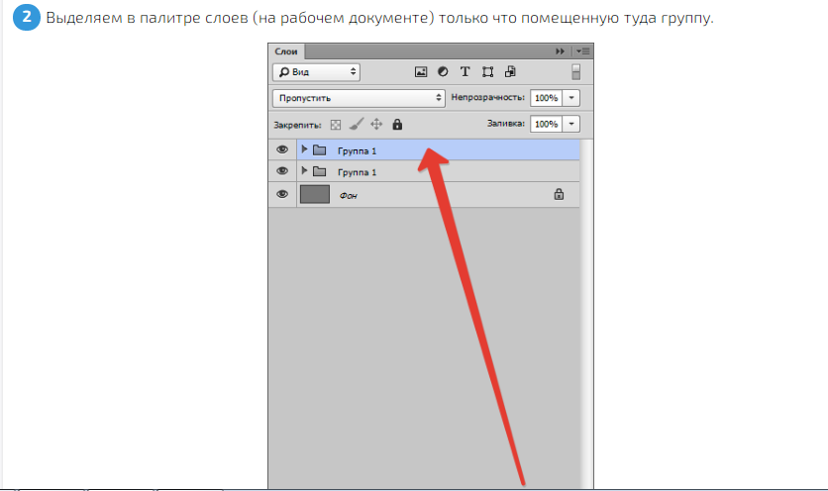The width and height of the screenshot is (828, 491).
Task: Open the Пропустить blend mode dropdown
Action: 359,98
